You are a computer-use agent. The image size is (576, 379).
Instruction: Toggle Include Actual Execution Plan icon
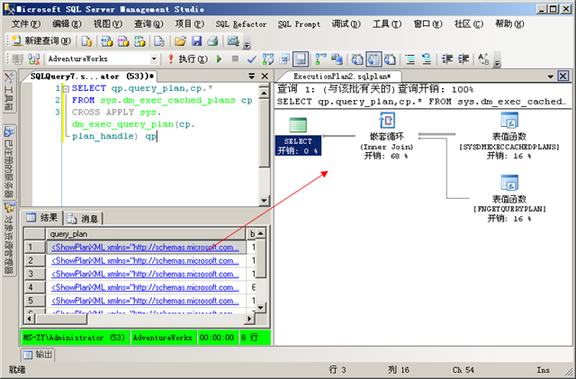tap(321, 59)
